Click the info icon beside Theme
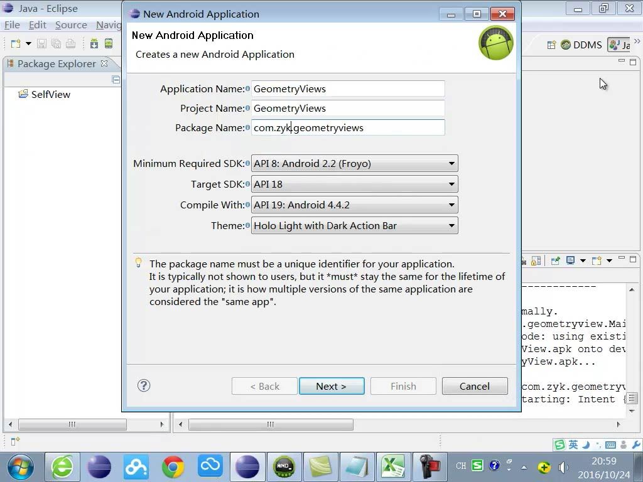643x482 pixels. tap(247, 225)
